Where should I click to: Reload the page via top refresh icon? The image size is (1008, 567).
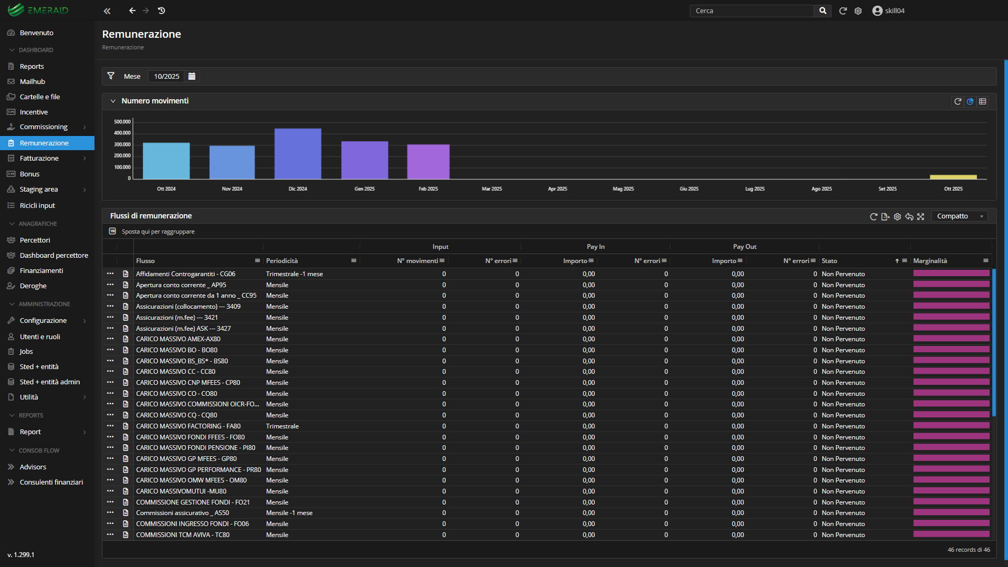coord(843,10)
